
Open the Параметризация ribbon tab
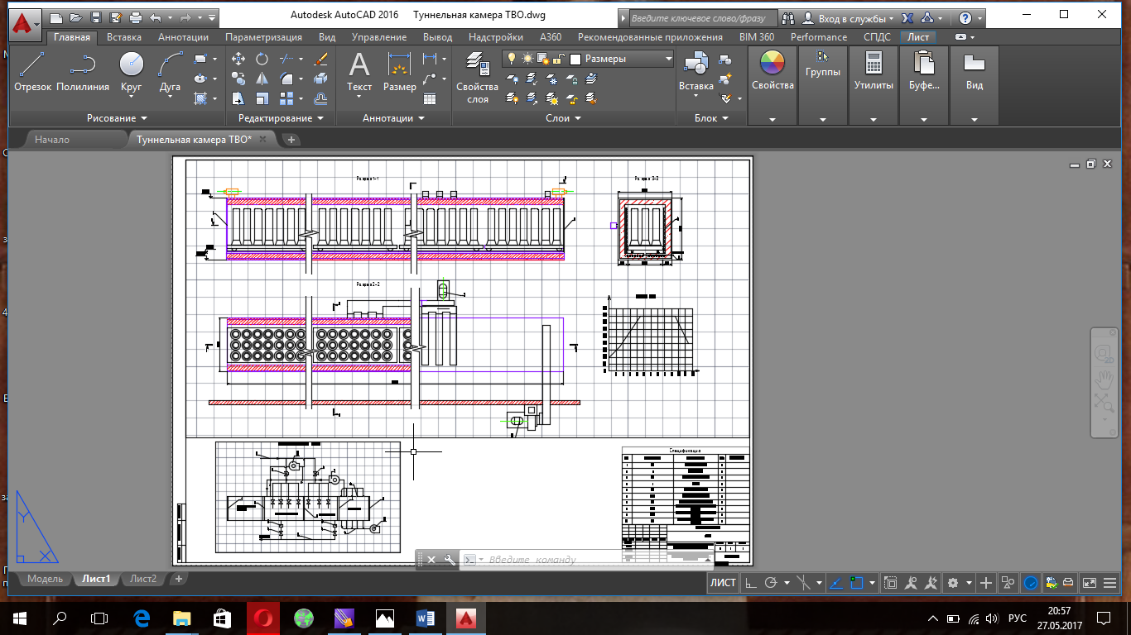[263, 37]
